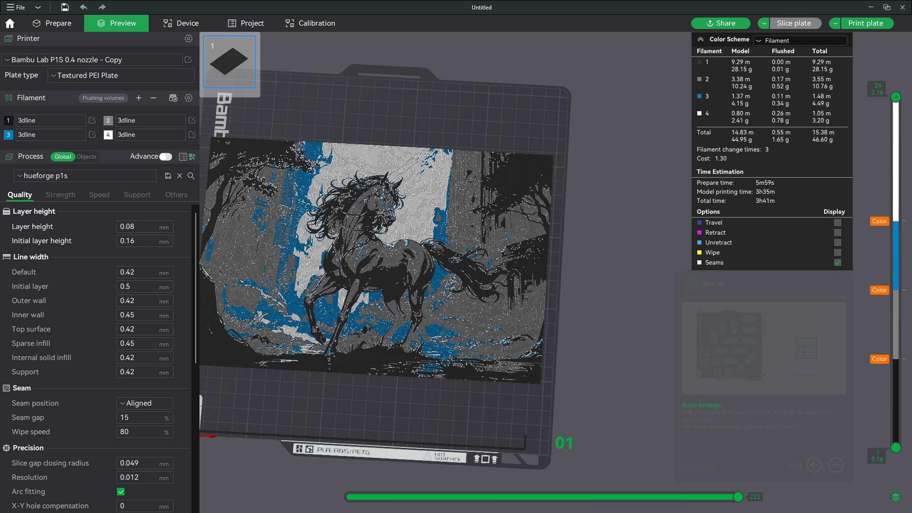The width and height of the screenshot is (912, 513).
Task: Open Filament settings gear icon
Action: (x=189, y=98)
